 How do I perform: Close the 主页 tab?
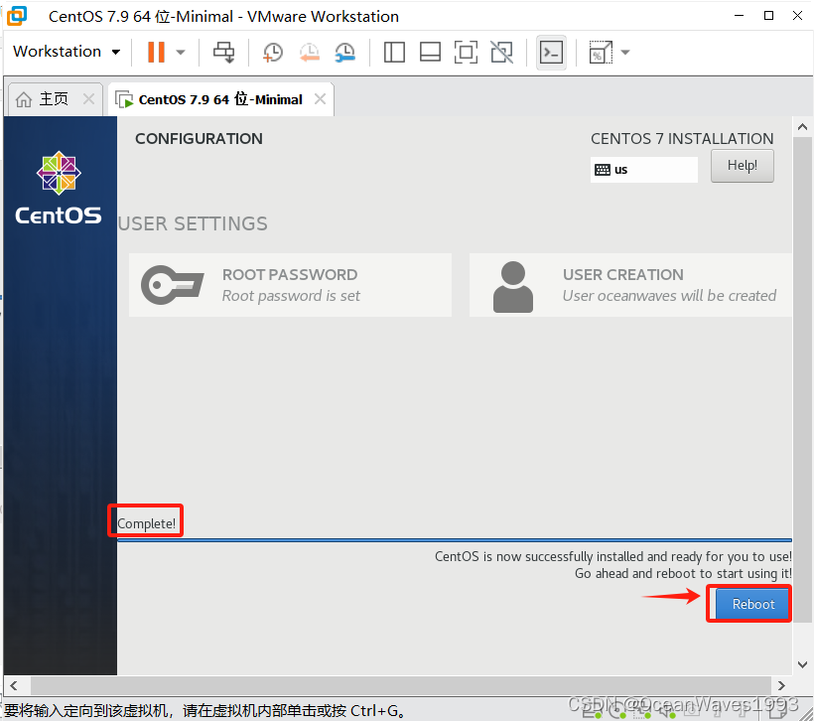(x=88, y=98)
